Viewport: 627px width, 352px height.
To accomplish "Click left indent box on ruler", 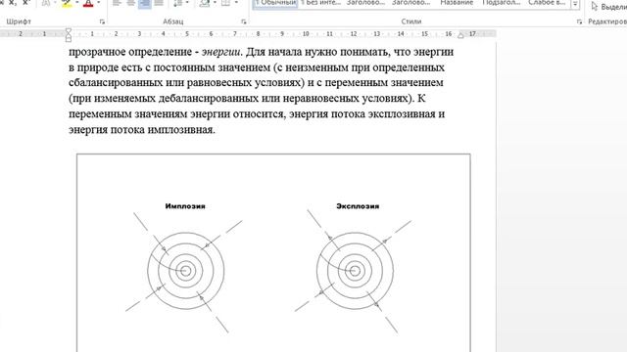I will pos(69,39).
